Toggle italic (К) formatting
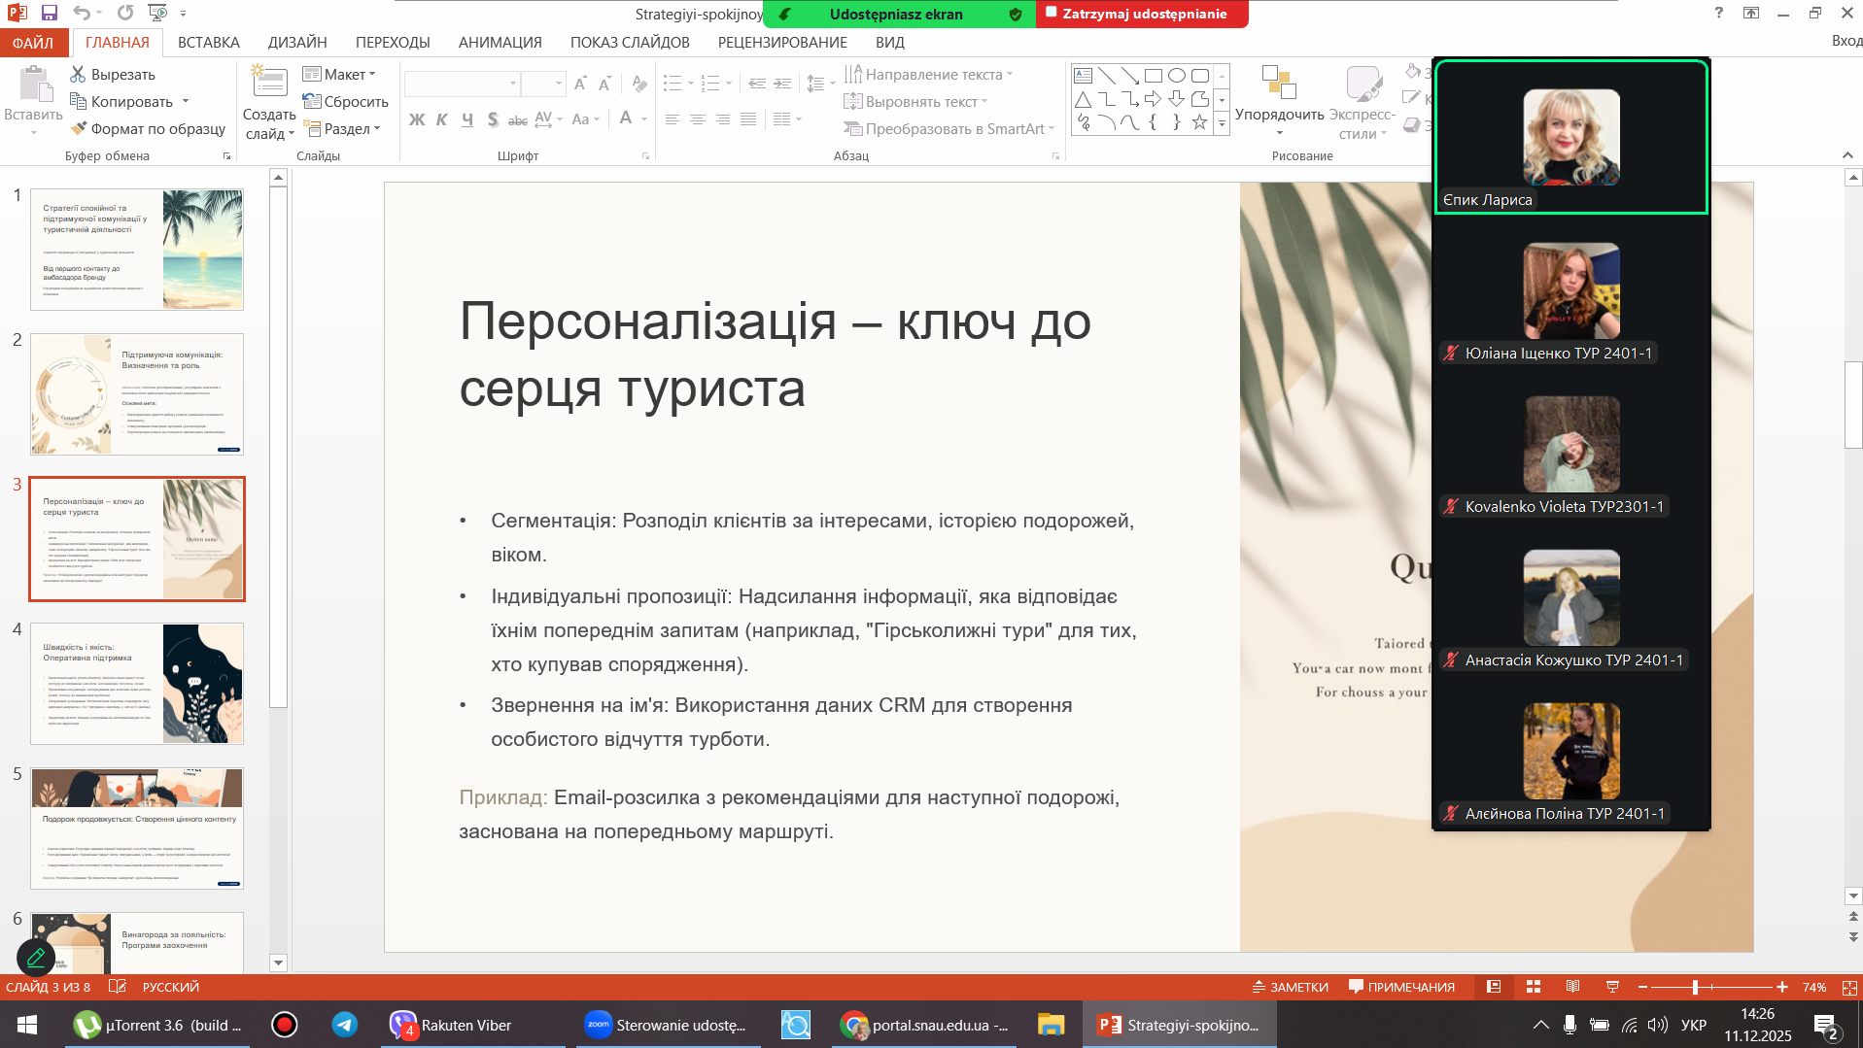Screen dimensions: 1863x1048 coord(442,119)
